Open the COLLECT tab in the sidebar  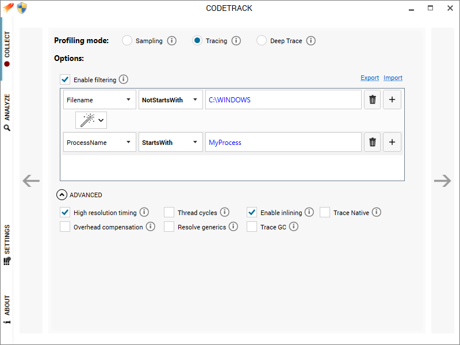pos(7,49)
